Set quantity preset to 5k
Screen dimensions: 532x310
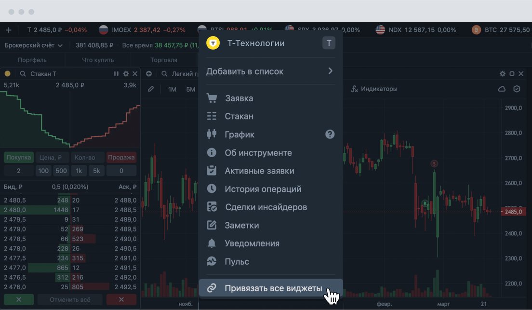point(96,171)
